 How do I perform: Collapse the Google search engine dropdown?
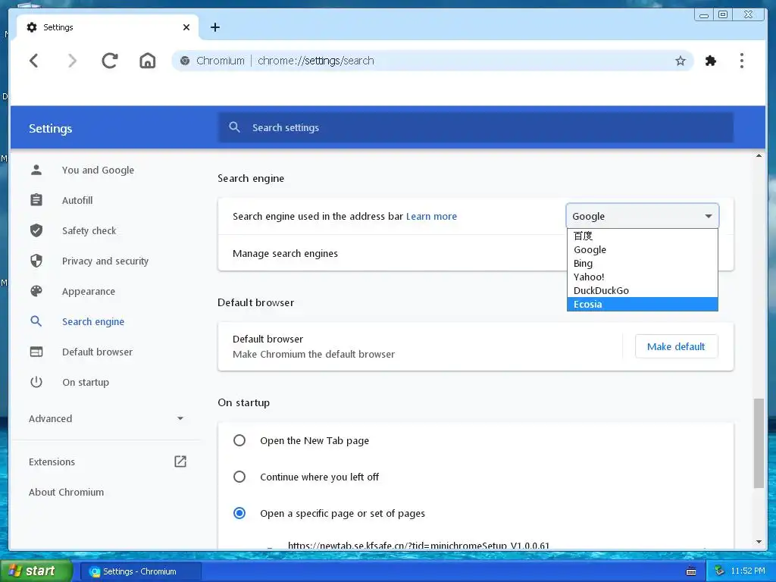(x=643, y=216)
